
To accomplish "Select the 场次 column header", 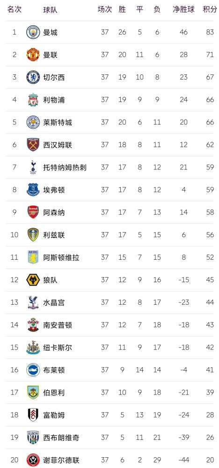I will (105, 9).
